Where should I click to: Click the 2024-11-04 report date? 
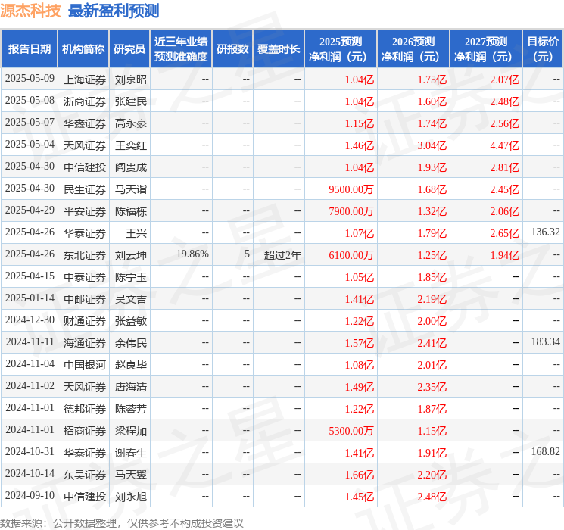point(30,363)
